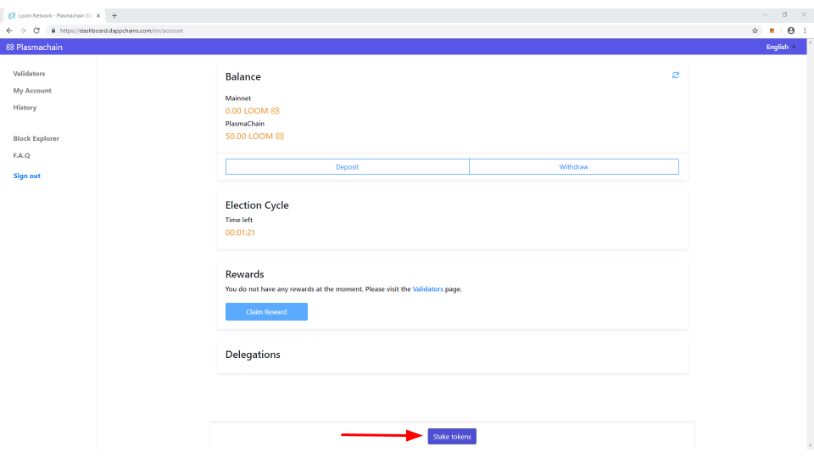Click the Claim Reward button
814x458 pixels.
[x=266, y=311]
